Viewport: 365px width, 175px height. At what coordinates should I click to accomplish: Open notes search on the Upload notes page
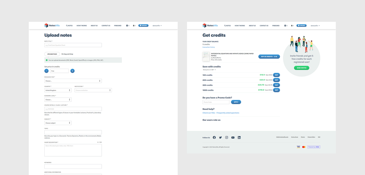pos(69,25)
